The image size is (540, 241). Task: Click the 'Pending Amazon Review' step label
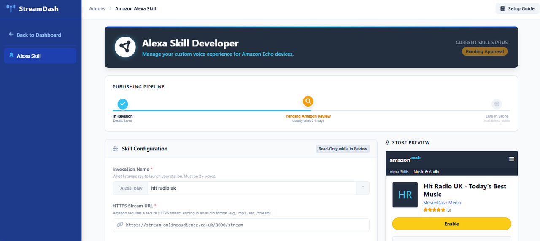pos(308,116)
